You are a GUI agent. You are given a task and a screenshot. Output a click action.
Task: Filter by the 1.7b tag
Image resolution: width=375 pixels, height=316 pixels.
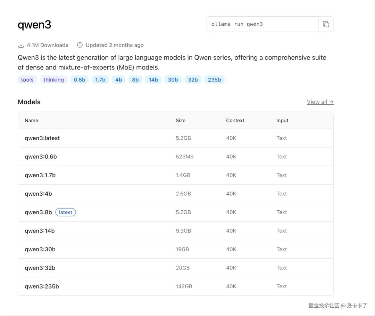[x=100, y=80]
